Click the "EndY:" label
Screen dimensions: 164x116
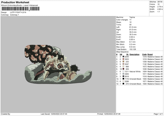coord(119,39)
